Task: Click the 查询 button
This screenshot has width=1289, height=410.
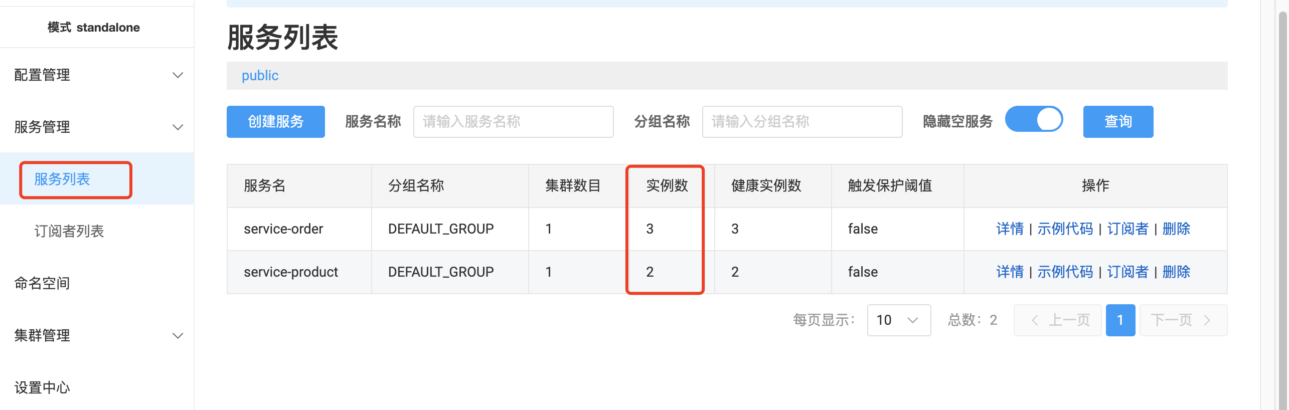Action: 1118,121
